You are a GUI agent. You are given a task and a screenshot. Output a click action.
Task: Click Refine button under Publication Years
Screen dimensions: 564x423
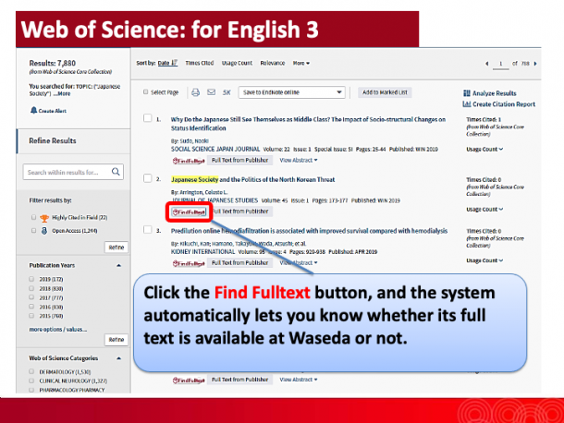pyautogui.click(x=116, y=340)
